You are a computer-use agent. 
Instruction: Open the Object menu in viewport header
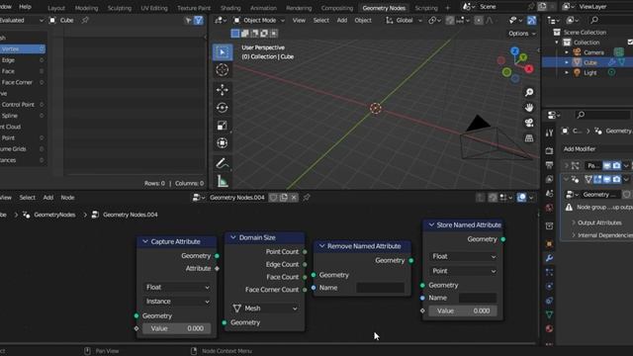tap(363, 20)
